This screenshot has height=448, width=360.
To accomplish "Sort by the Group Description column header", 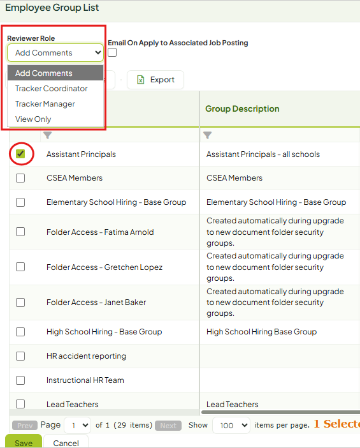I will pyautogui.click(x=242, y=109).
